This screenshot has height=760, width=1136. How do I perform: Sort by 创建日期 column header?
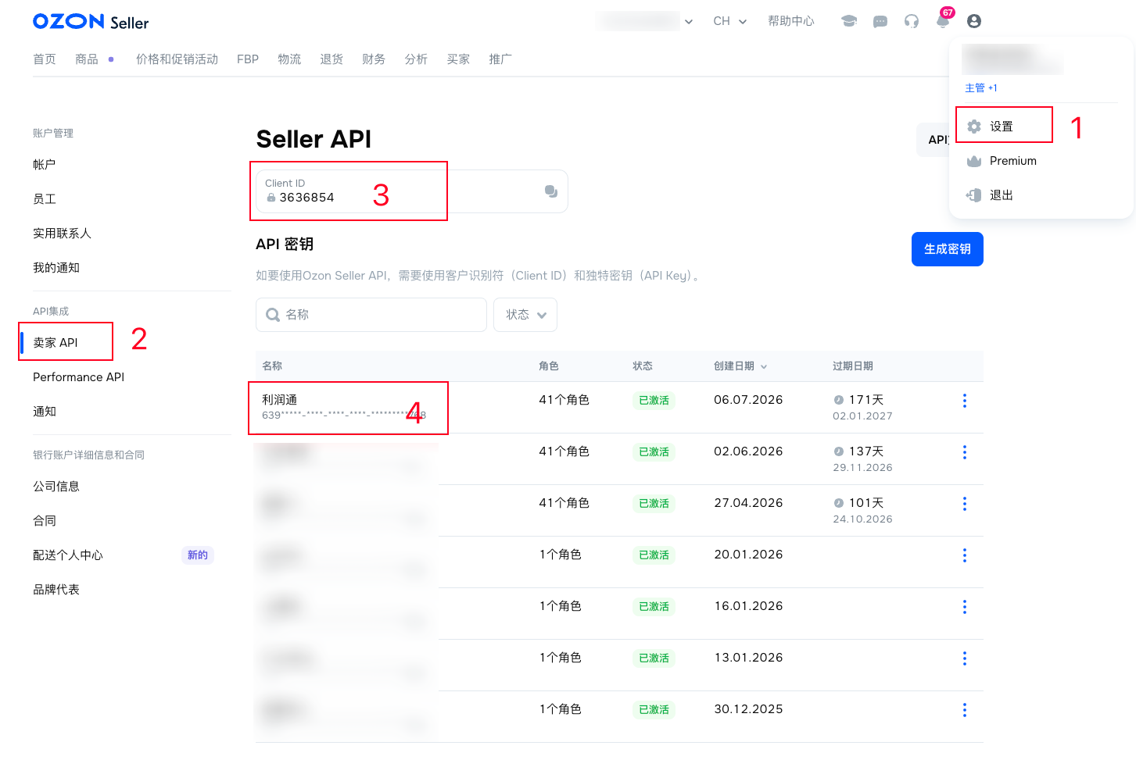coord(740,366)
